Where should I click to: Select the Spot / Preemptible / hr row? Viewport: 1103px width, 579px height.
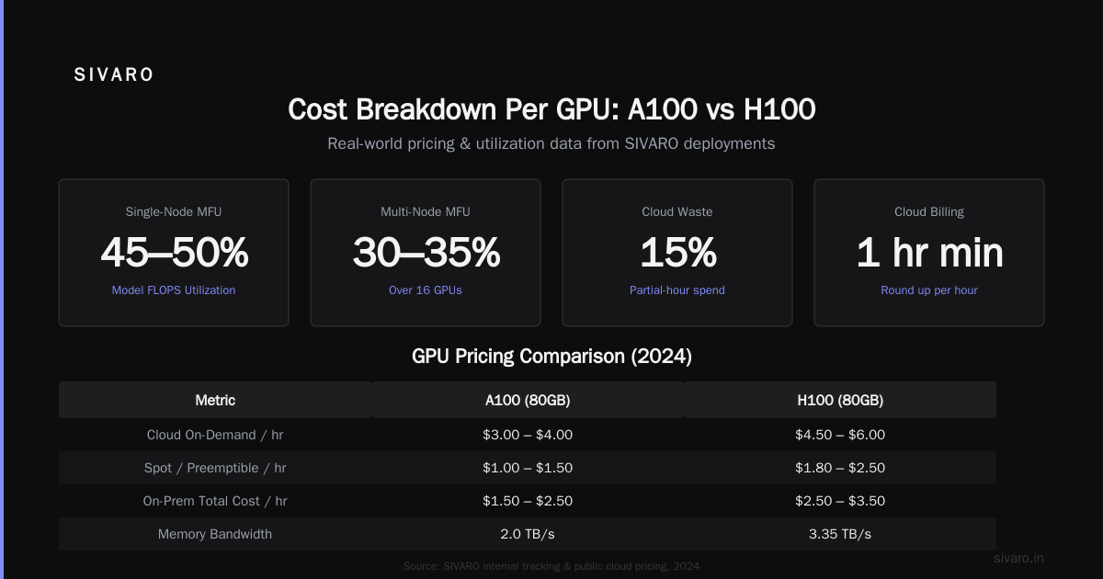[x=528, y=468]
